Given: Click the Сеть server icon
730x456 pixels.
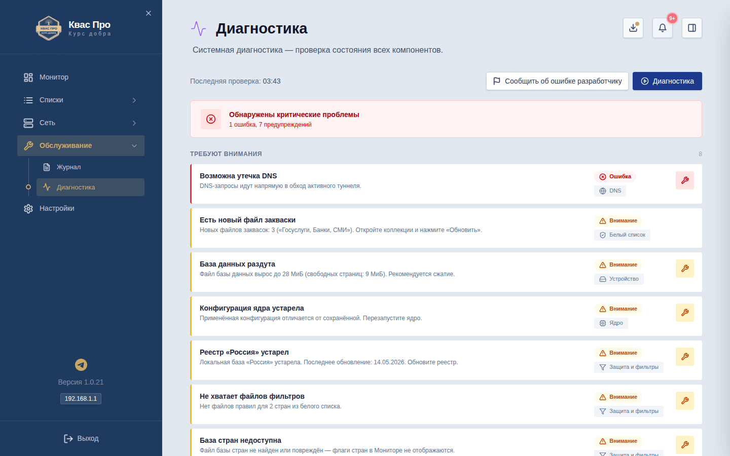Looking at the screenshot, I should (28, 123).
